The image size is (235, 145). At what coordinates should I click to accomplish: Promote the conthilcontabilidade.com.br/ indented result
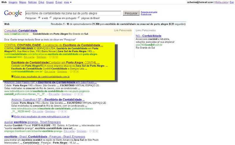(74, 71)
